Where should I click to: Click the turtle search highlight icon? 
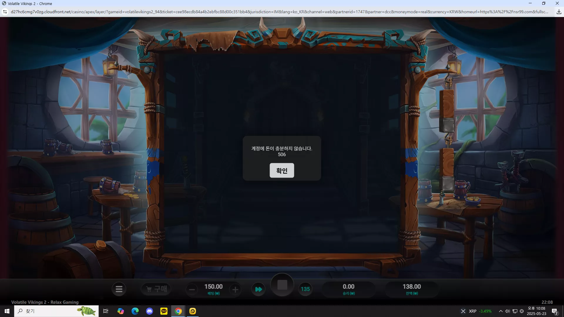pyautogui.click(x=87, y=311)
